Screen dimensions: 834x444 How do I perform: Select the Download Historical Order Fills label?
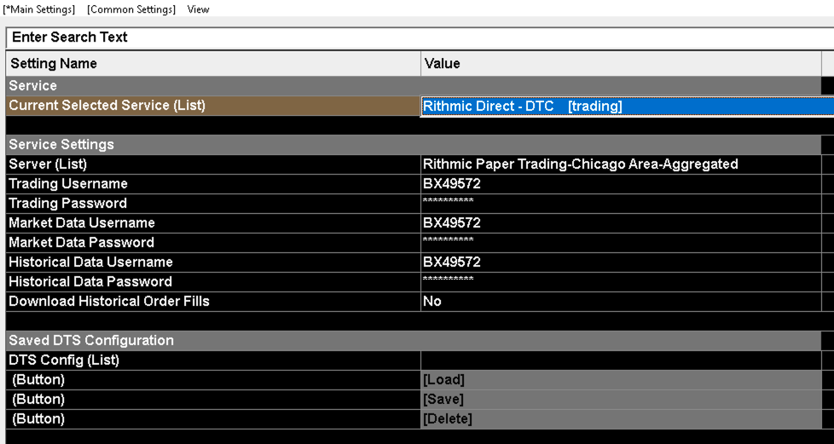tap(213, 302)
